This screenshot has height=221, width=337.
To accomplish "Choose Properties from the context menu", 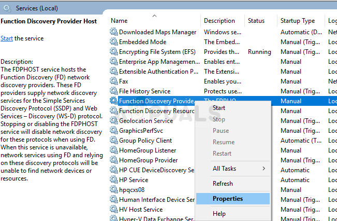I will (228, 199).
